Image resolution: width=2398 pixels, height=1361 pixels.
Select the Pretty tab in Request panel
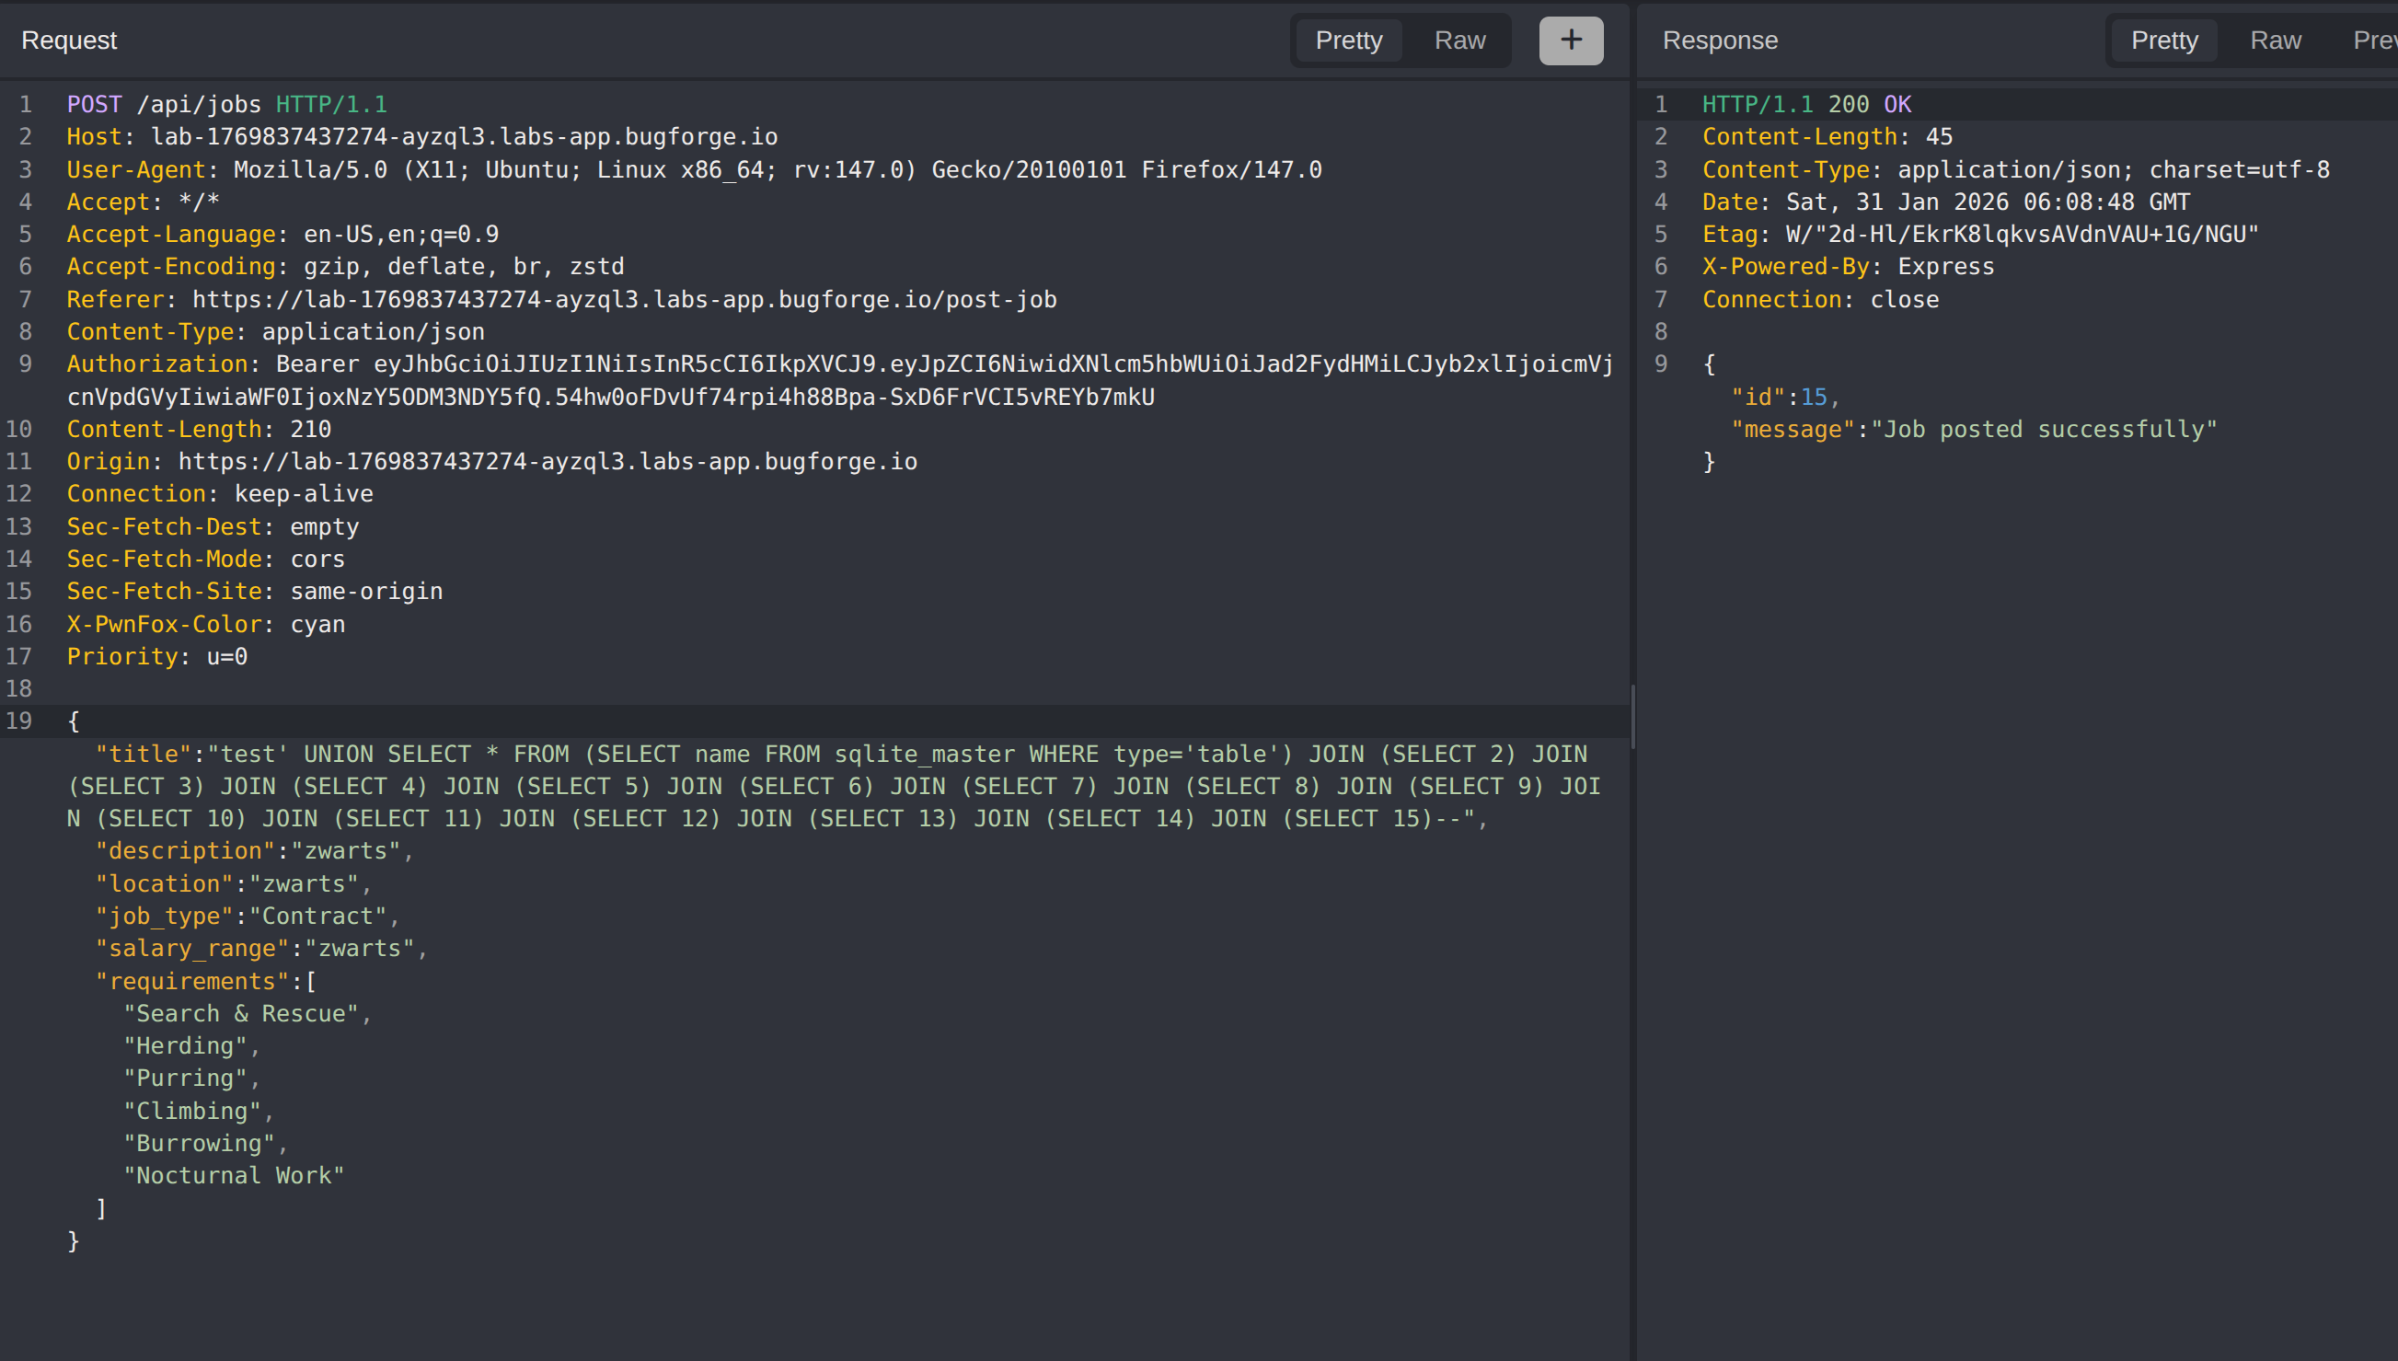click(1347, 40)
